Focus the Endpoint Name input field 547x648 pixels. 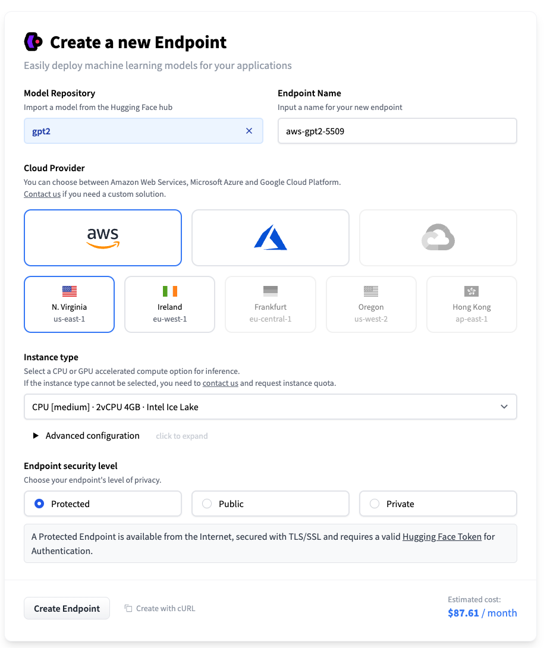(x=397, y=131)
